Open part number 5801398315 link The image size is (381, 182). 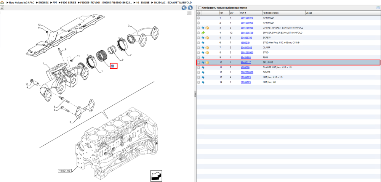pos(247,18)
